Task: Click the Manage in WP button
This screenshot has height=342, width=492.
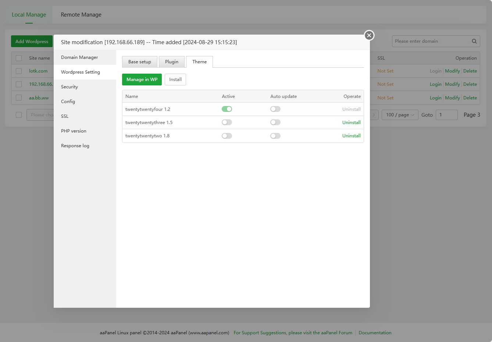Action: click(142, 80)
